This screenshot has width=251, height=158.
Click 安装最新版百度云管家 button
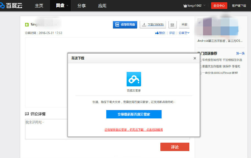pyautogui.click(x=134, y=114)
